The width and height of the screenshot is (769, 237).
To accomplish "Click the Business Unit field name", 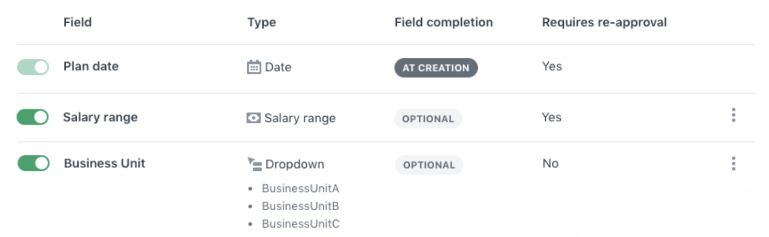I will 105,163.
